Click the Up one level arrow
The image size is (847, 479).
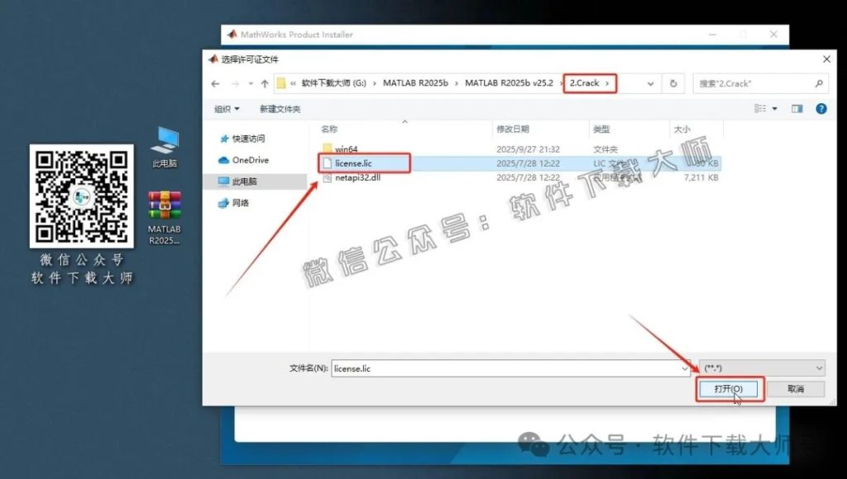[x=263, y=83]
